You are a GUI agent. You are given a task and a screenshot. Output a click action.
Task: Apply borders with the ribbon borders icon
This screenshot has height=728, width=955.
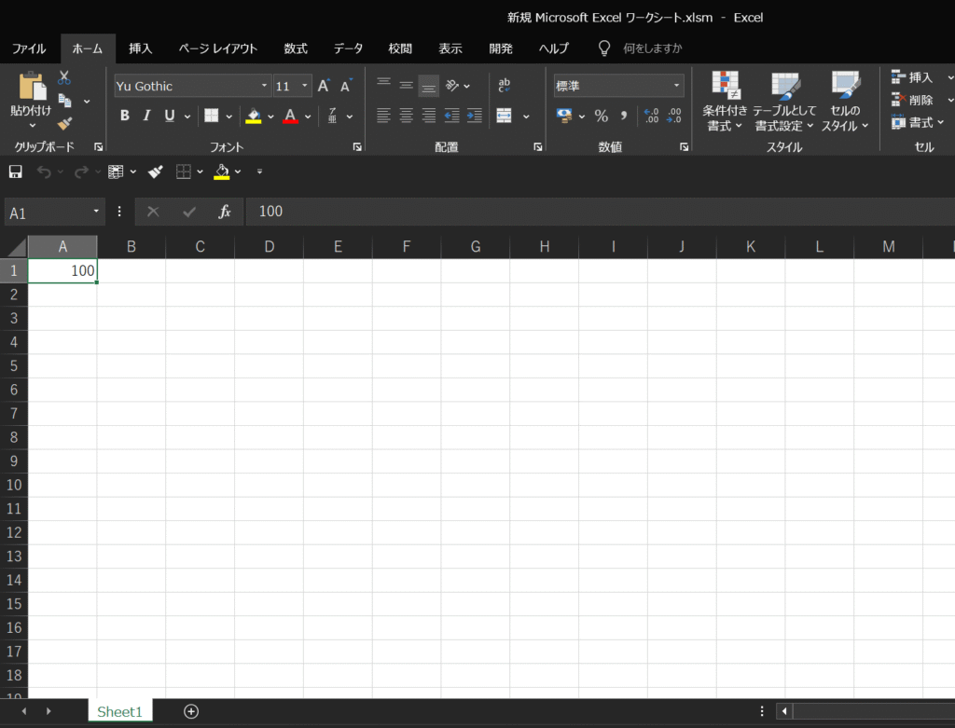click(212, 116)
